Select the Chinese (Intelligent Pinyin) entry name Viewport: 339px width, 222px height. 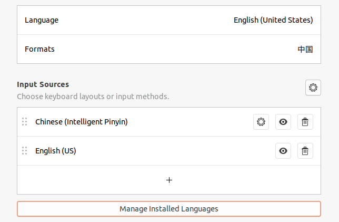pyautogui.click(x=82, y=122)
